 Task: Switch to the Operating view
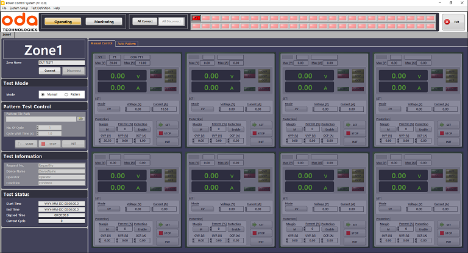pos(63,22)
